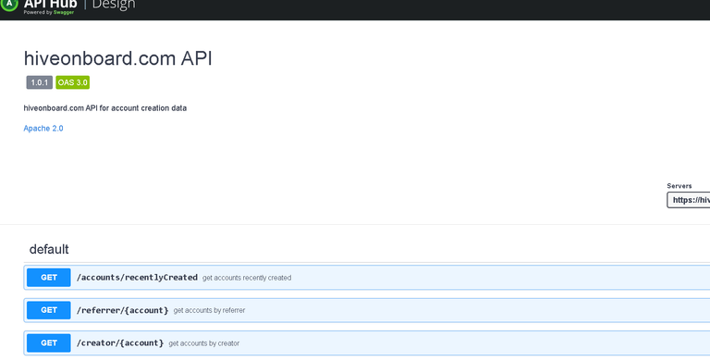Click GET button for /creator/{account}
The width and height of the screenshot is (710, 361).
tap(48, 342)
